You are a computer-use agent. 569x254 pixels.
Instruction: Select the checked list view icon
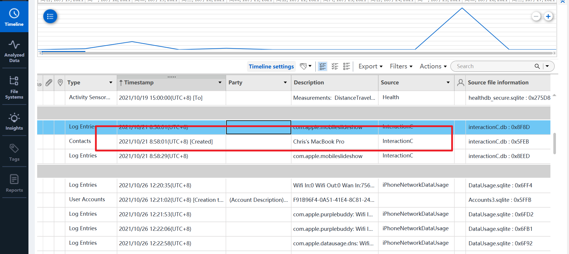tap(335, 66)
